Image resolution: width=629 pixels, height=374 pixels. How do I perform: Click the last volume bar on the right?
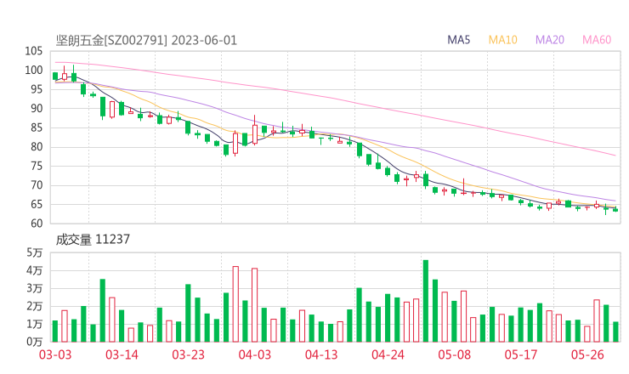(615, 331)
